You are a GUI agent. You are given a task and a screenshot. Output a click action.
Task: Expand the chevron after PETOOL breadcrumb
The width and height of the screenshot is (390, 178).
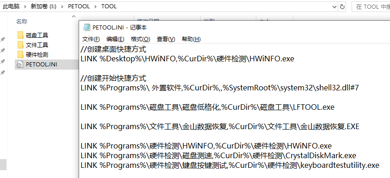point(95,7)
